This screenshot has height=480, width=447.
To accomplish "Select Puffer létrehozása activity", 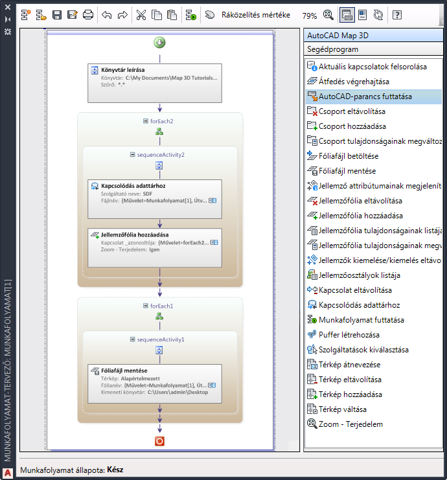I will [374, 335].
